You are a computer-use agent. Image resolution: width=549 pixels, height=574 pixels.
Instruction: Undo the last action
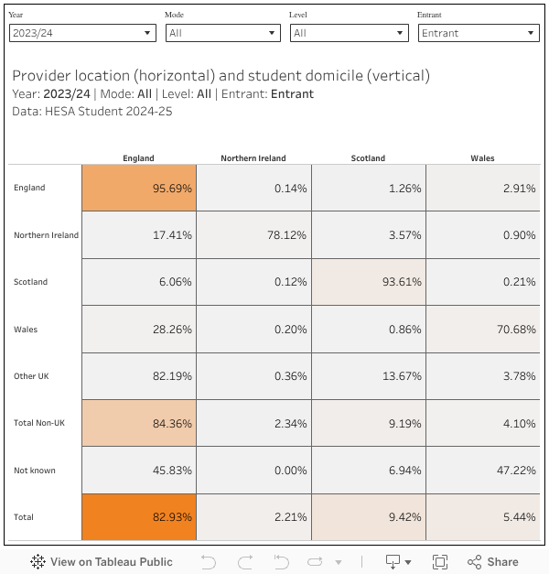point(209,561)
